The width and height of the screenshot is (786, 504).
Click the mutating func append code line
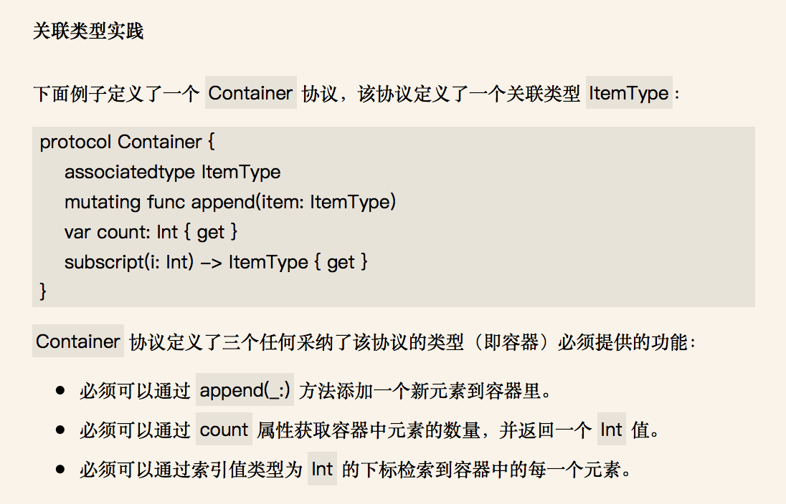pyautogui.click(x=230, y=202)
